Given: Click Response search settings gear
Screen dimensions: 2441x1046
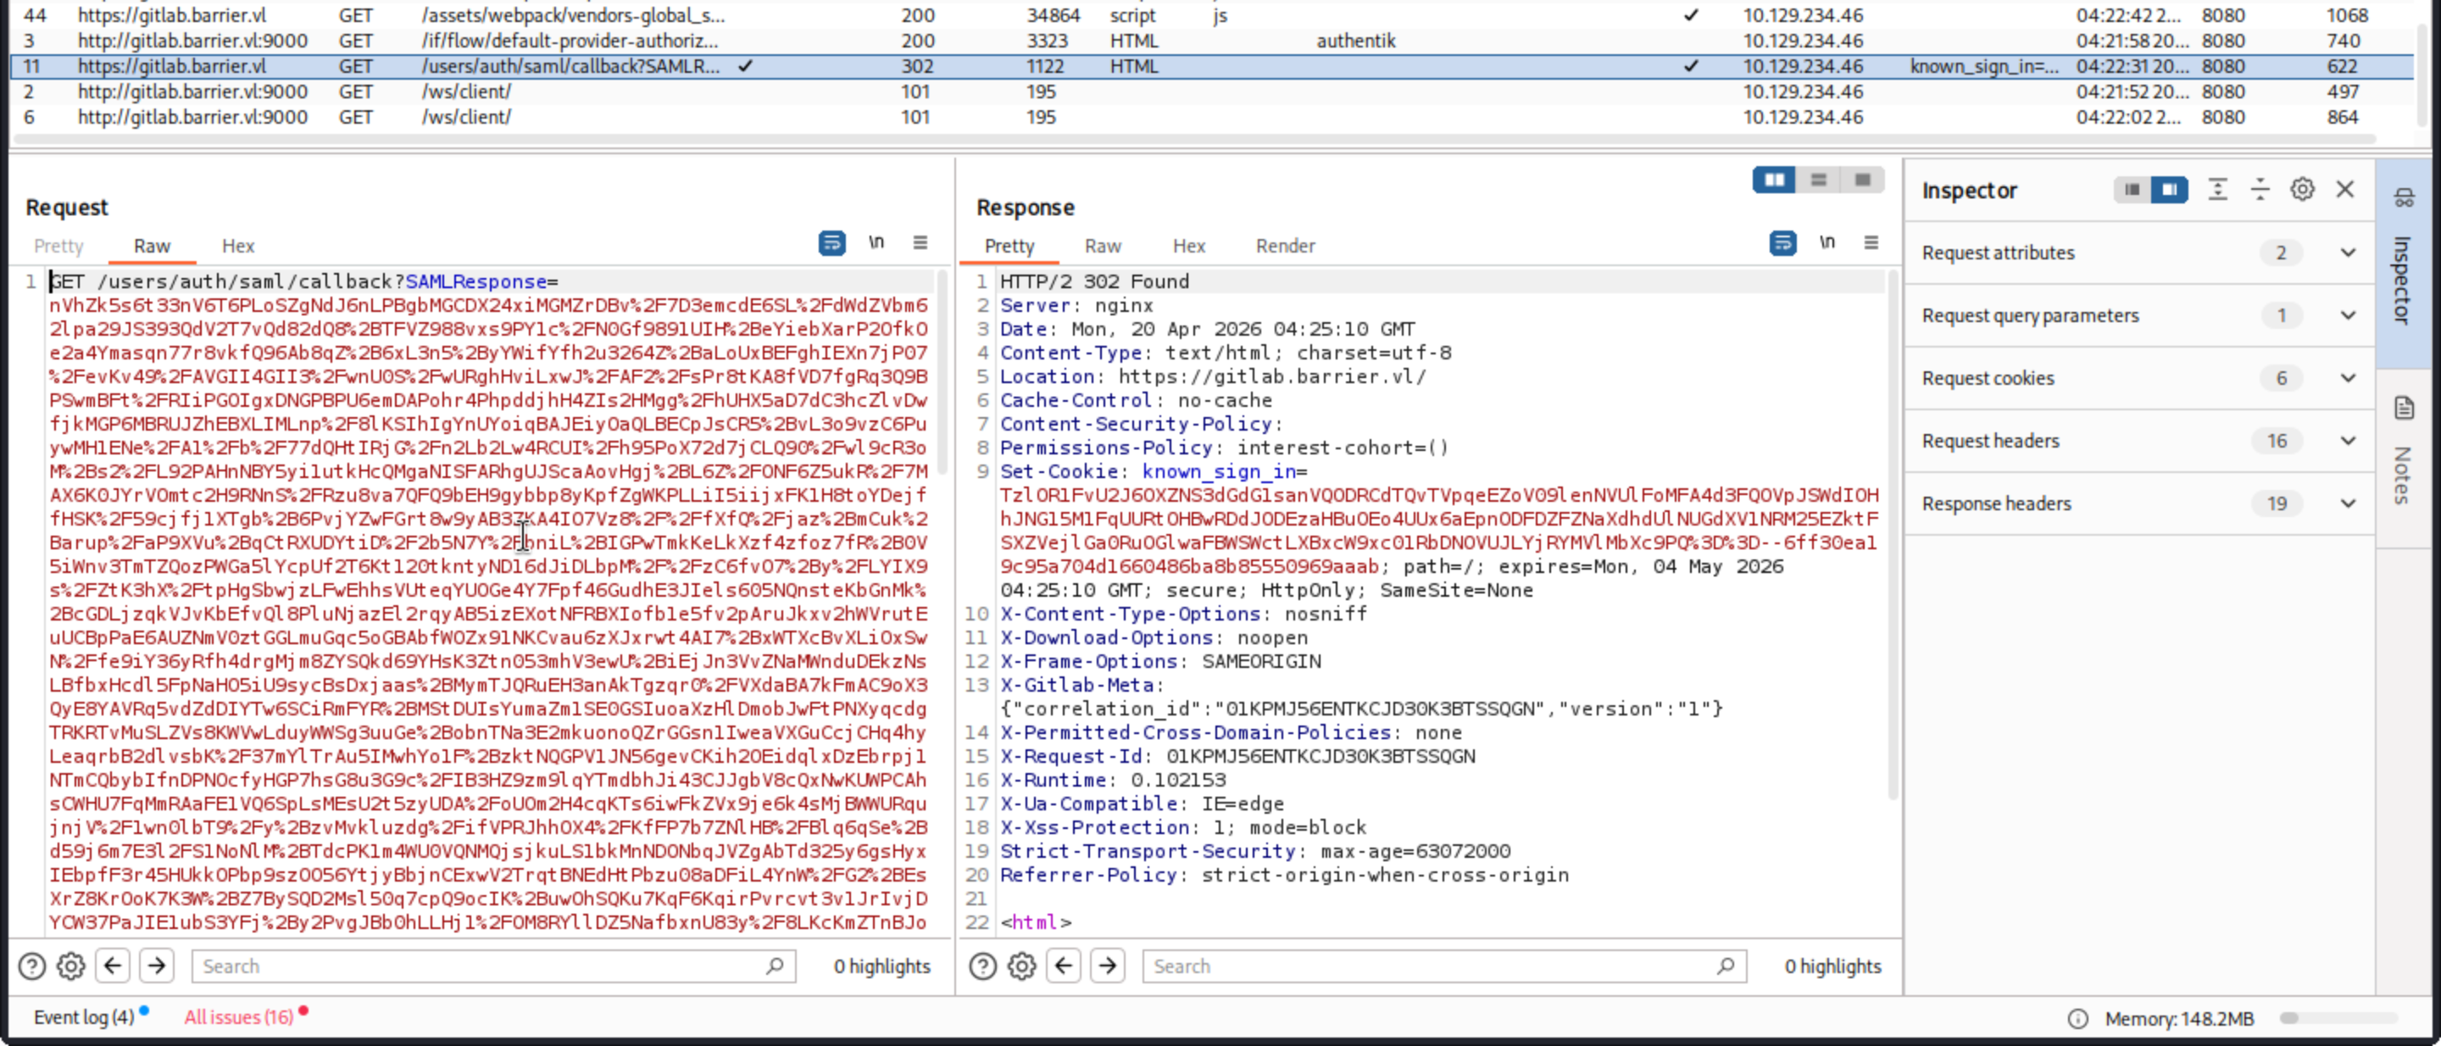Looking at the screenshot, I should pos(1021,966).
